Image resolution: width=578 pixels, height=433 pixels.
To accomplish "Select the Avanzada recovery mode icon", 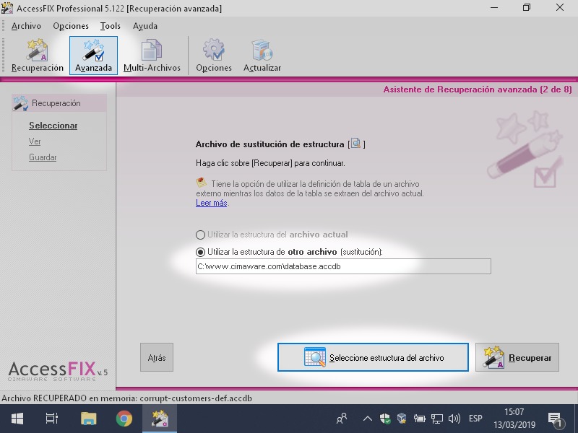I will 93,56.
